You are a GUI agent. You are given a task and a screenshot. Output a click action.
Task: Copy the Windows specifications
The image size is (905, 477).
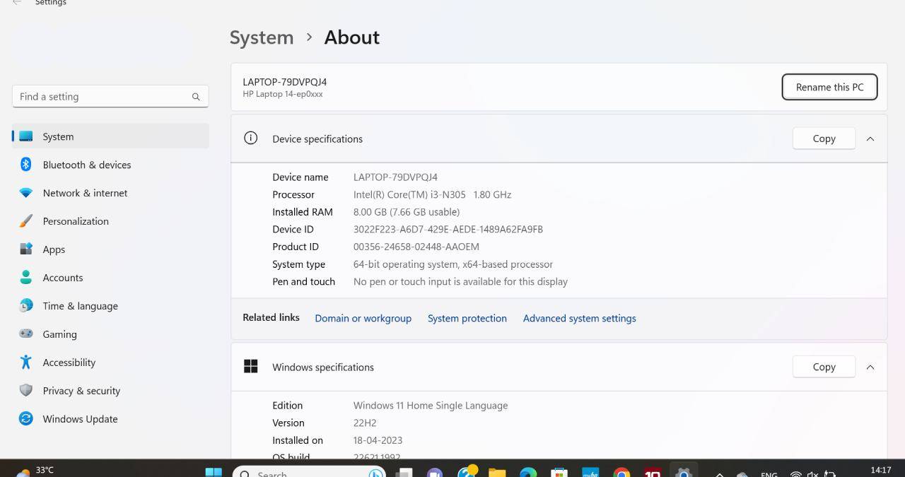[824, 367]
